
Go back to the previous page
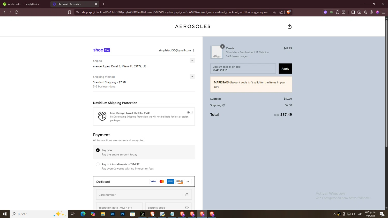(4, 12)
